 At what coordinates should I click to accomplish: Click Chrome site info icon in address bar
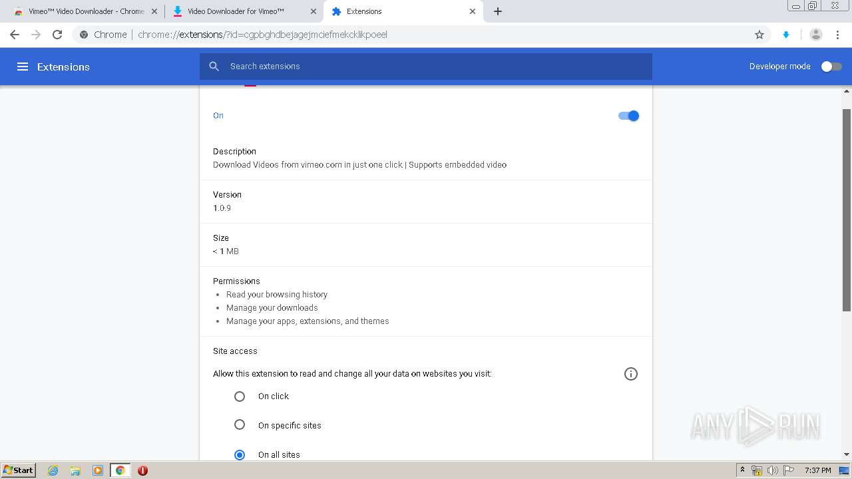point(84,35)
